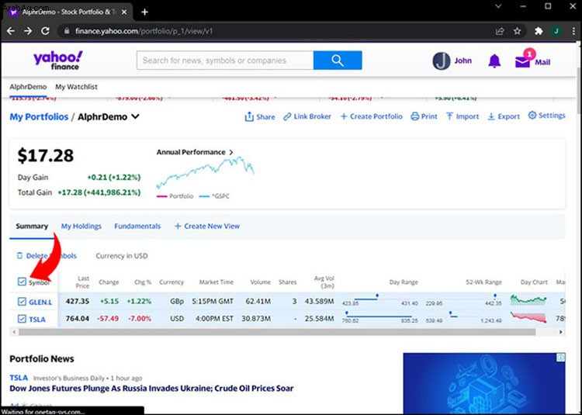Import portfolio data

point(462,116)
